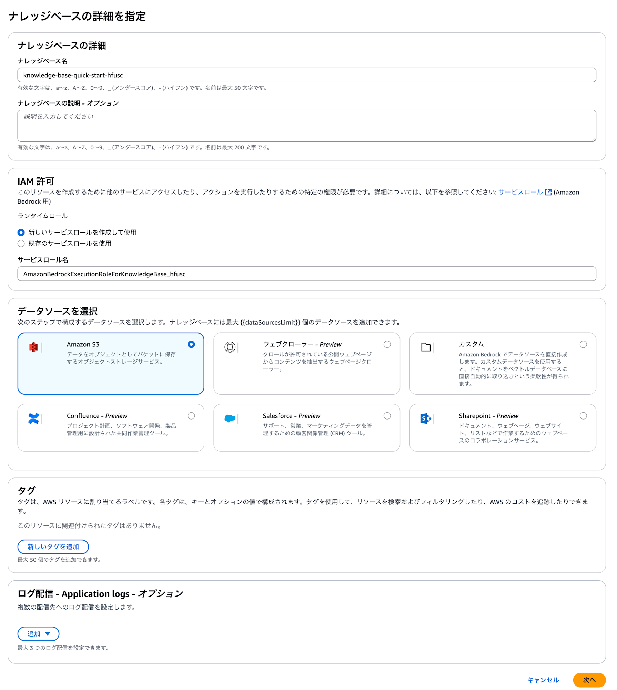Click the Confluence logo icon
Screen dimensions: 617x690
pyautogui.click(x=33, y=418)
